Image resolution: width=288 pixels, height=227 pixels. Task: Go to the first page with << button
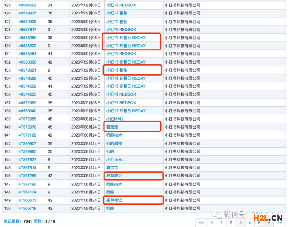(201, 223)
